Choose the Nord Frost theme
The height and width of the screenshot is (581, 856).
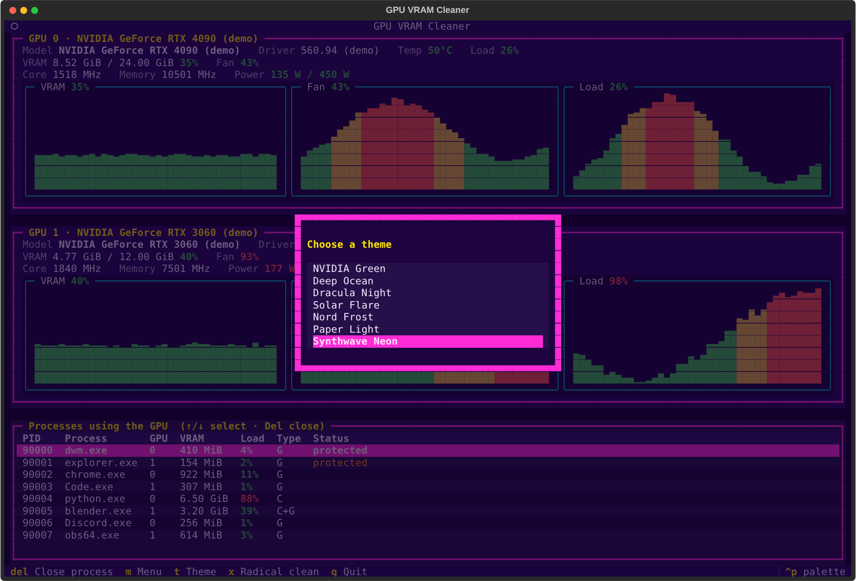coord(427,317)
